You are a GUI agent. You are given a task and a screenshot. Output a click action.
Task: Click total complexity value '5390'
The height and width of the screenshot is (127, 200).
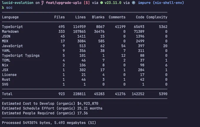click(163, 94)
